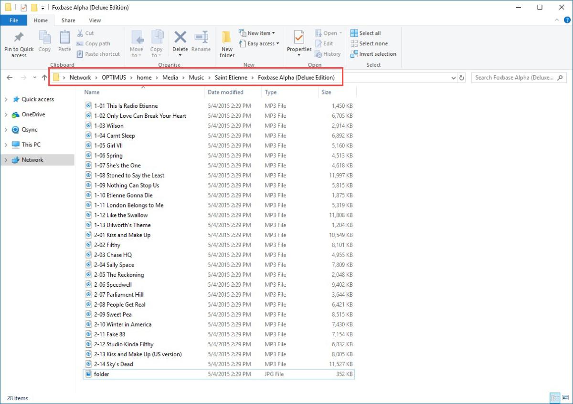Screen dimensions: 573x404
Task: Collapse the ribbon with chevron
Action: click(557, 21)
